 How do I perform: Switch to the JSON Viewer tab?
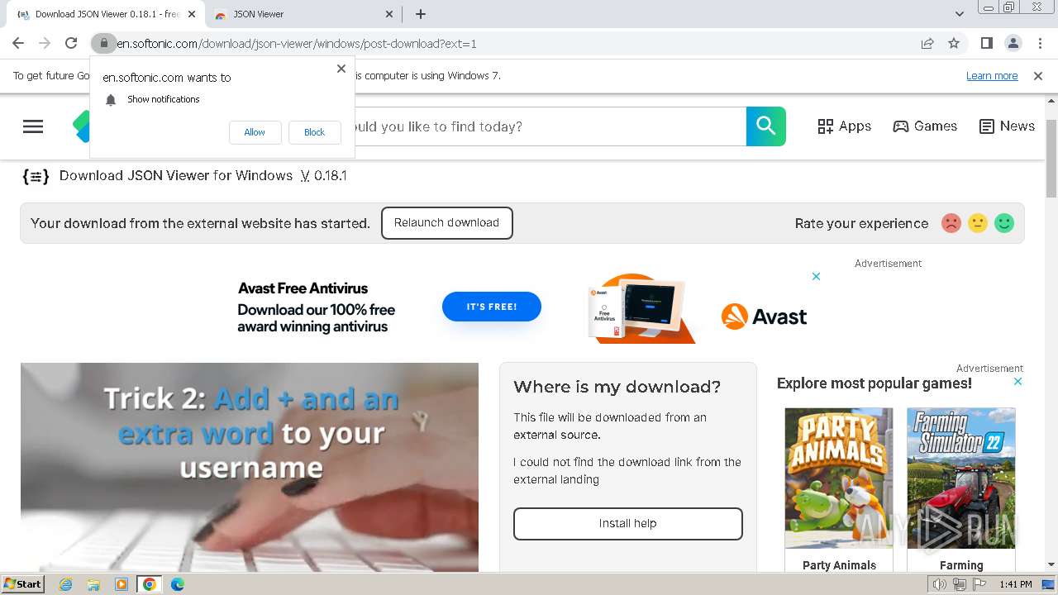[x=303, y=14]
